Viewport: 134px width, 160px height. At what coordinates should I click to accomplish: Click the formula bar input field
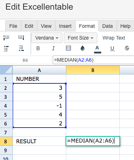point(93,60)
